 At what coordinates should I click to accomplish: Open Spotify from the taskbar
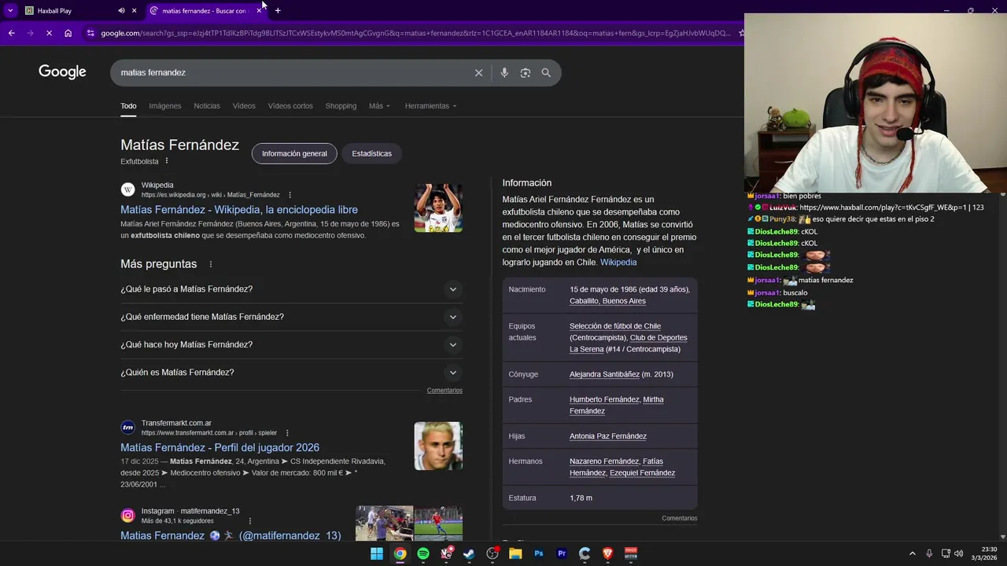pos(423,553)
